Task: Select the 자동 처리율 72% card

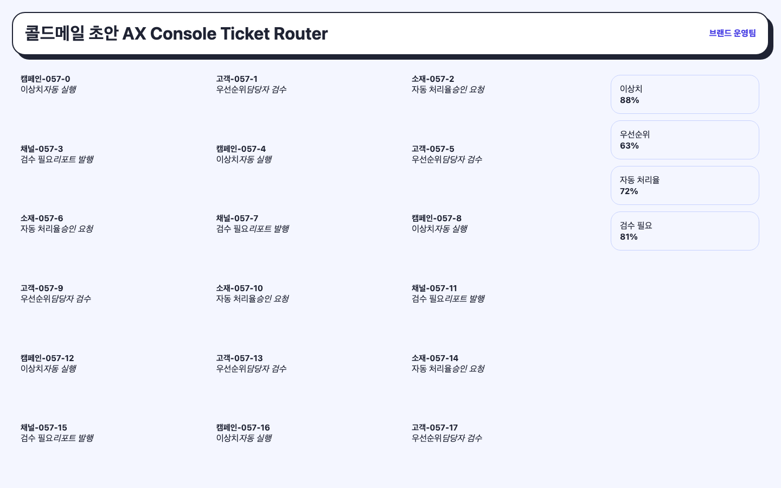Action: (x=685, y=185)
